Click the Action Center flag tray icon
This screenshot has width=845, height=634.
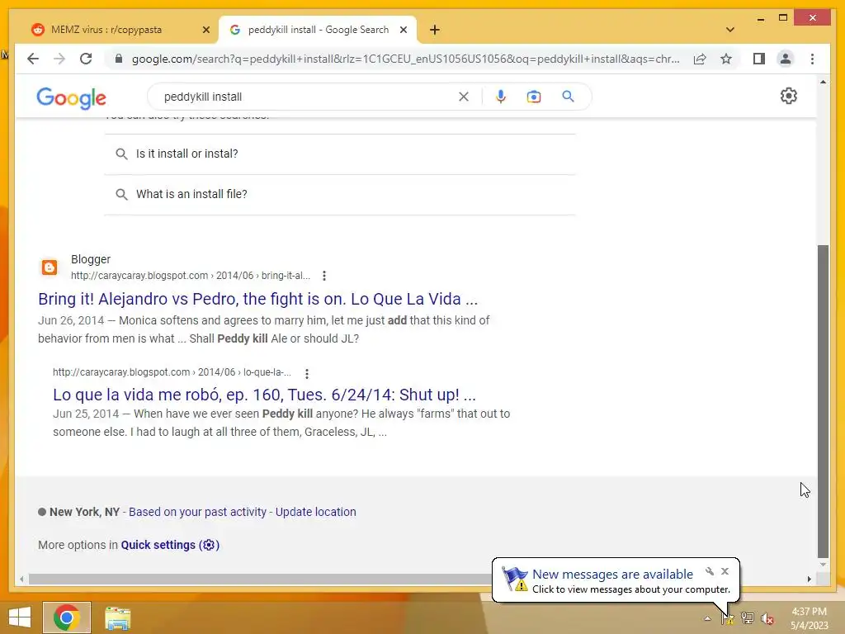click(728, 617)
